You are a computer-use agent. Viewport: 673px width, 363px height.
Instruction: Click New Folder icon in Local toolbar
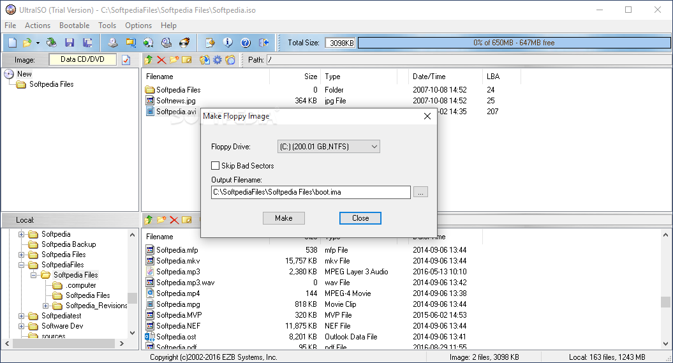[x=161, y=219]
